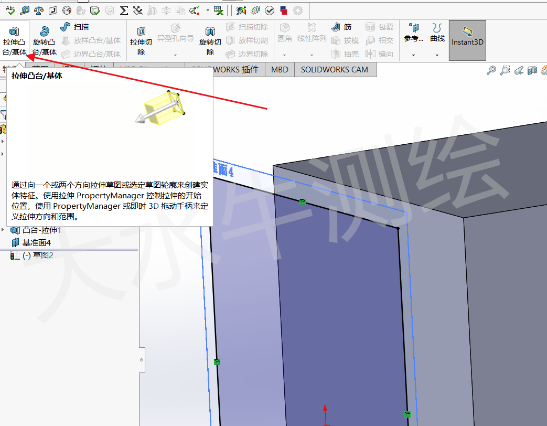Screen dimensions: 547x426
Task: Choose the Sweep (扫描) feature tool
Action: [74, 27]
